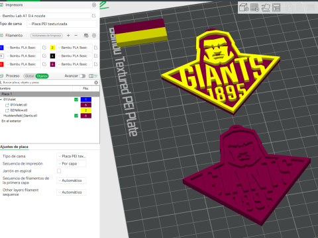Edit the Bambu Lab A1 printer preset

pos(94,16)
